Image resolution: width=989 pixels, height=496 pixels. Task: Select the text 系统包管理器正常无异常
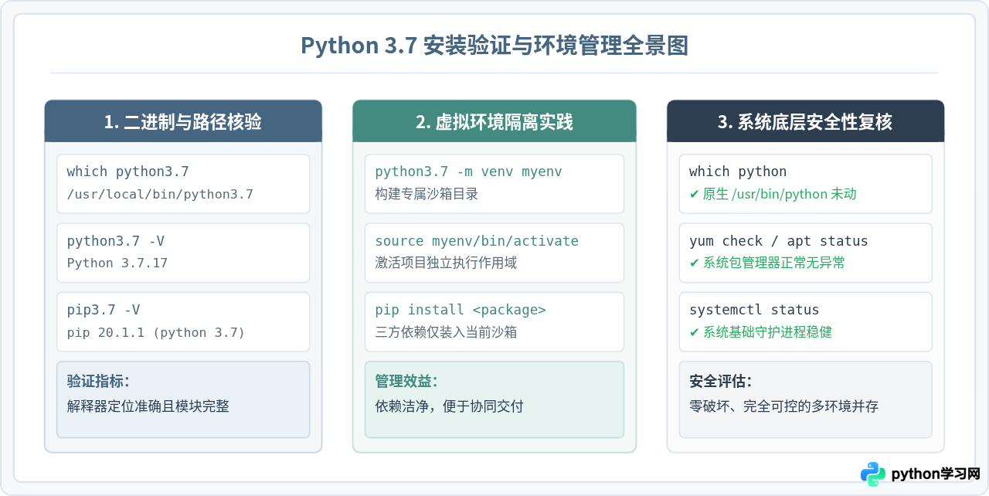point(773,263)
